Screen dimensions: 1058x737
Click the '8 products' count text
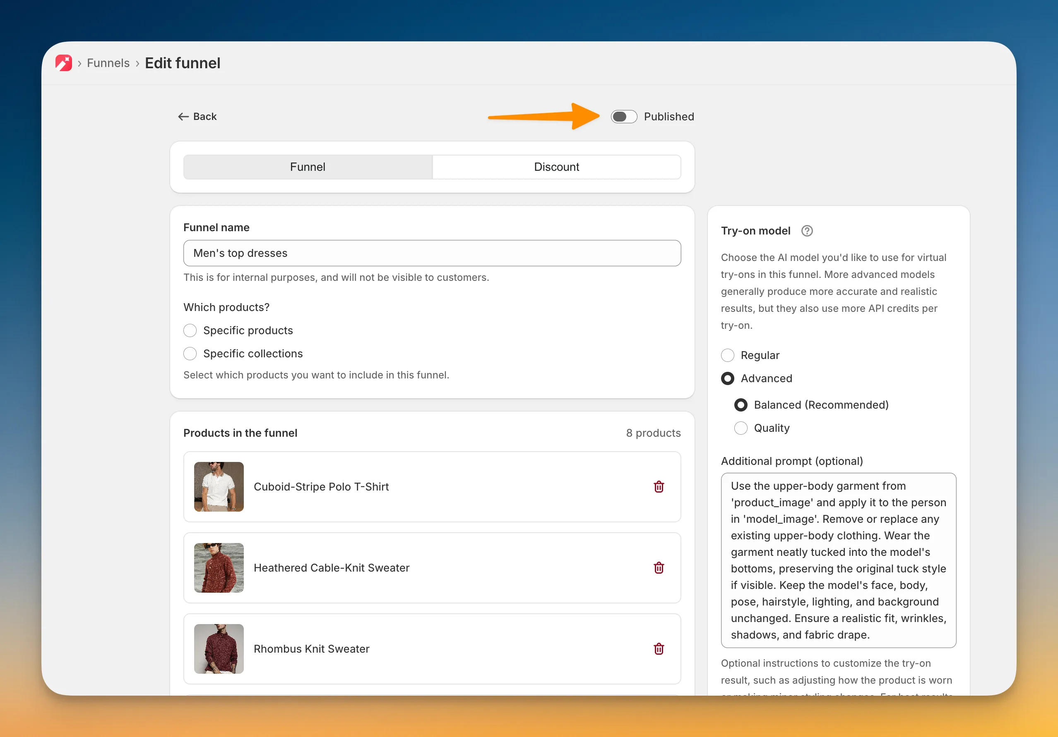[x=653, y=433]
